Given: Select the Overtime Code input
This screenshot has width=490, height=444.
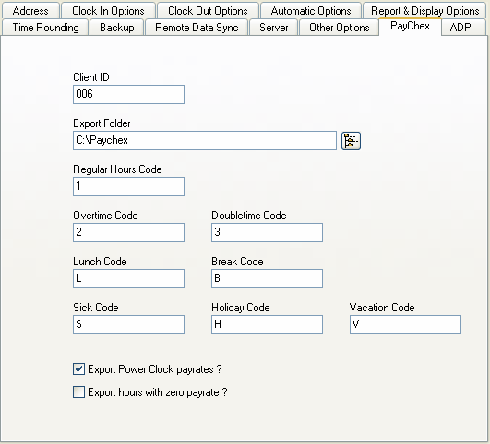Looking at the screenshot, I should [x=129, y=232].
